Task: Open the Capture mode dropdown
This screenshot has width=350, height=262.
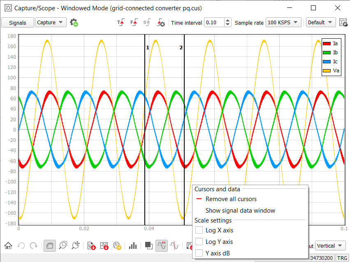Action: [51, 23]
